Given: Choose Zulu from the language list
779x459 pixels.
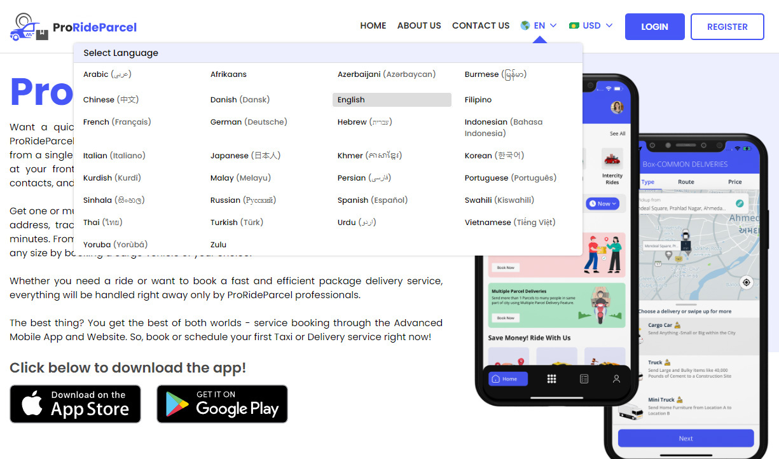Looking at the screenshot, I should (x=218, y=245).
